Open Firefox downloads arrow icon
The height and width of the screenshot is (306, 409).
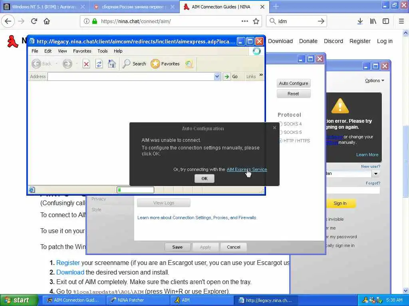click(360, 21)
